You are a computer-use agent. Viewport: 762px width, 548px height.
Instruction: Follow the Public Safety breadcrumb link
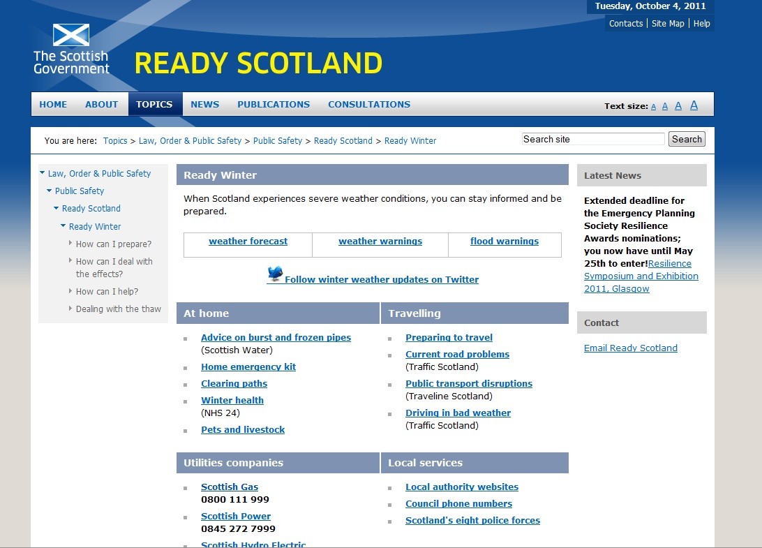point(278,140)
